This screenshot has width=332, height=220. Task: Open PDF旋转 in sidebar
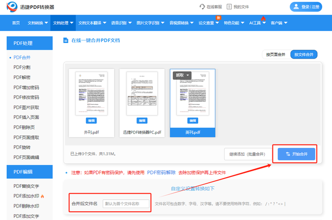22,148
